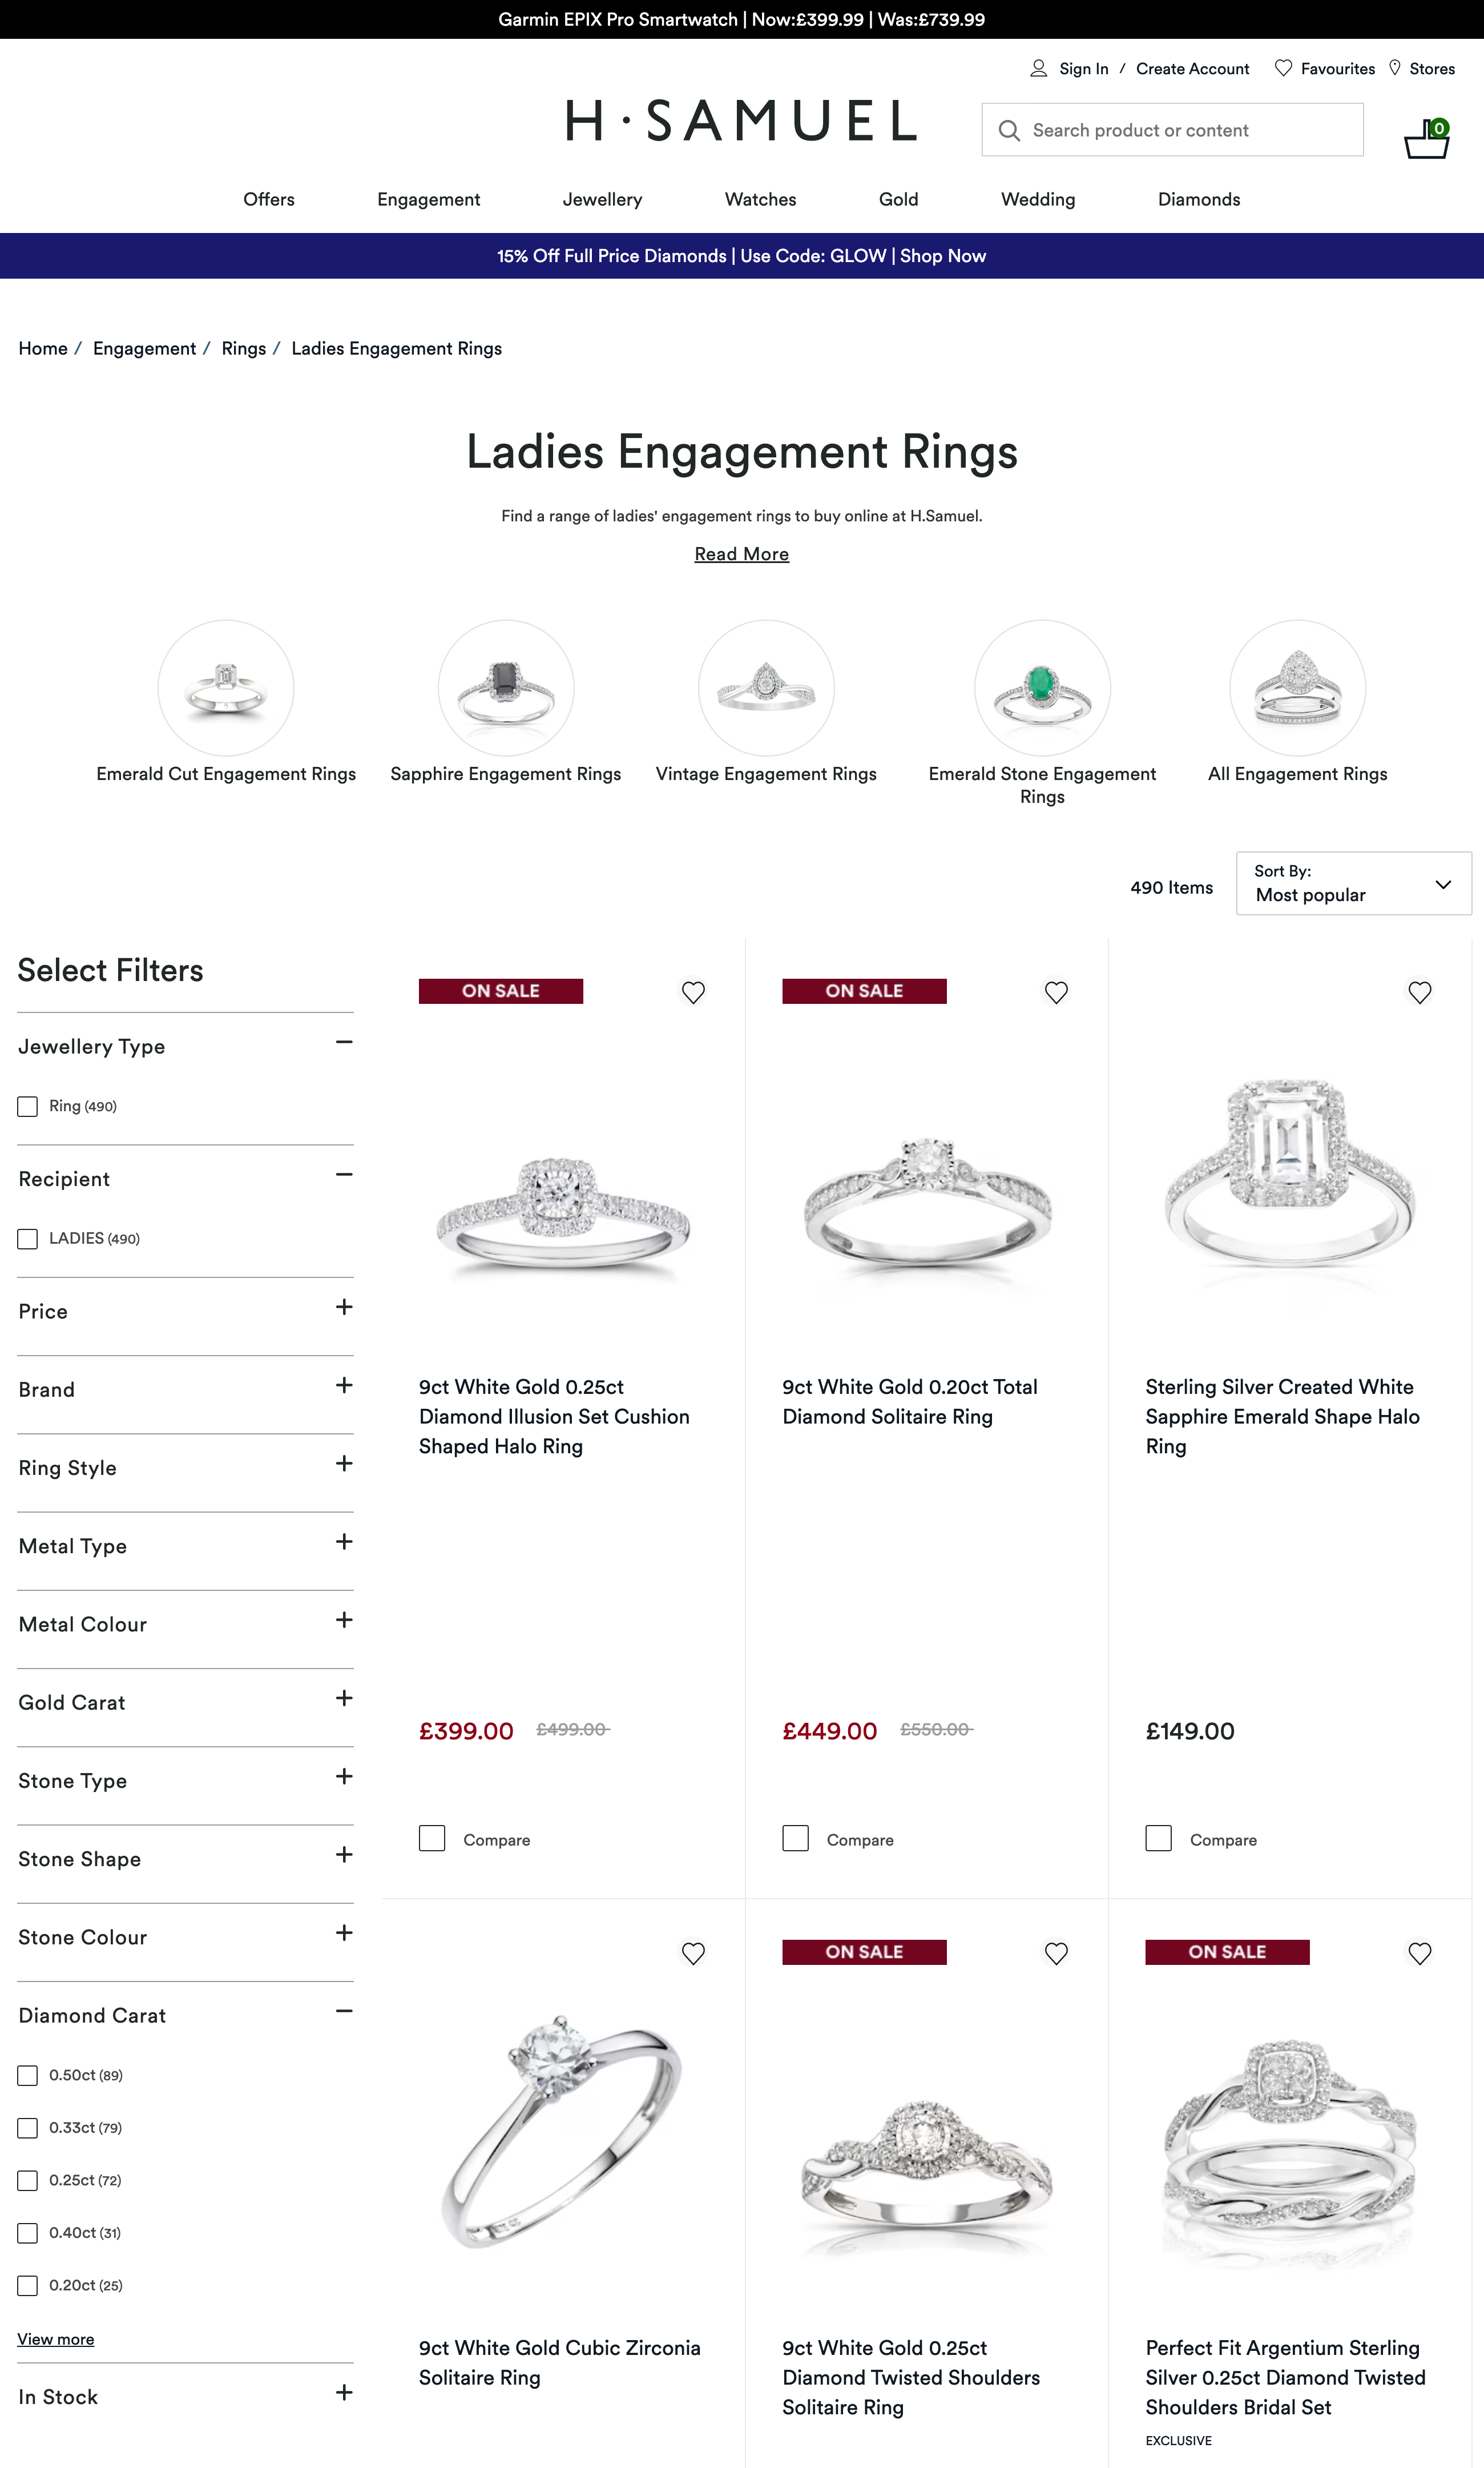Open the shopping basket icon
1484x2468 pixels.
click(1425, 139)
